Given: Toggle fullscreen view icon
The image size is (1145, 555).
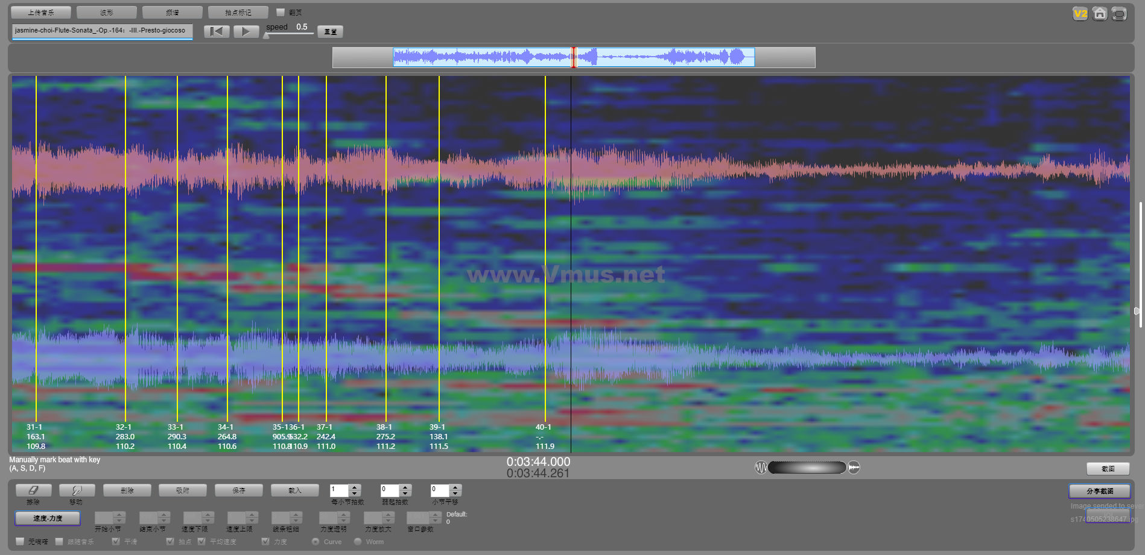Looking at the screenshot, I should tap(1119, 14).
